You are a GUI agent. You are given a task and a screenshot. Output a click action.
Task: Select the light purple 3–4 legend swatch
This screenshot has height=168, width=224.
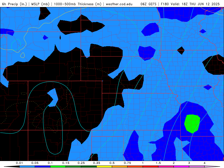[x=197, y=167]
